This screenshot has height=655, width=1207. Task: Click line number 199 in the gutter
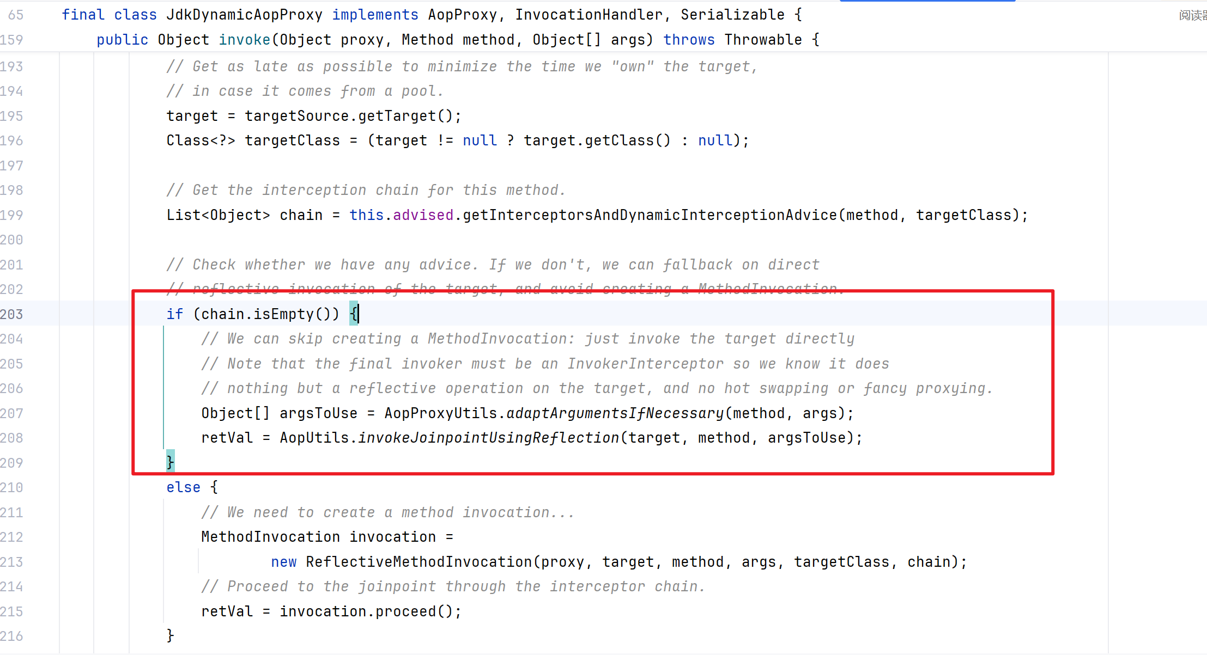tap(12, 215)
